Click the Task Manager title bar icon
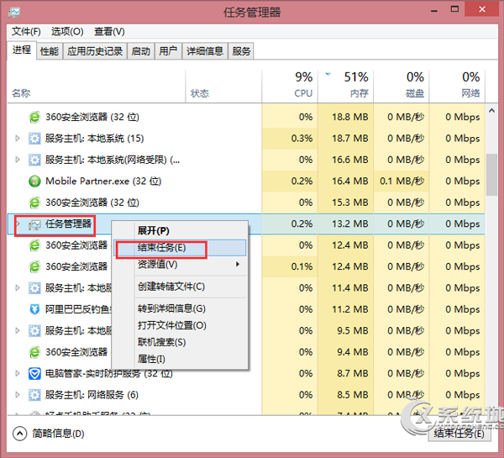504x458 pixels. click(x=14, y=13)
